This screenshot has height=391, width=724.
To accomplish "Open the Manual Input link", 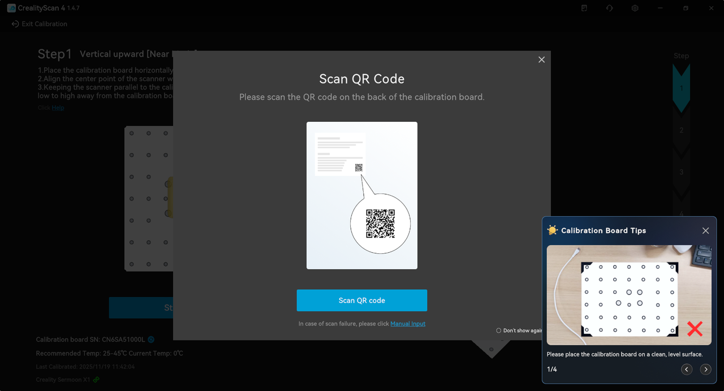I will tap(408, 324).
